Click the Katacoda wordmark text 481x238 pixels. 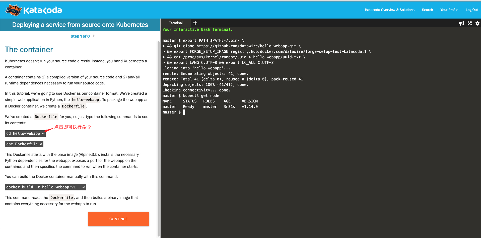point(42,10)
